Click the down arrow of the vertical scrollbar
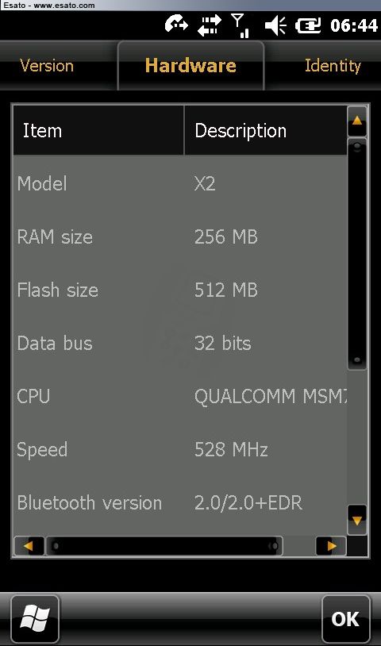Screen dimensions: 381x646 pyautogui.click(x=356, y=520)
